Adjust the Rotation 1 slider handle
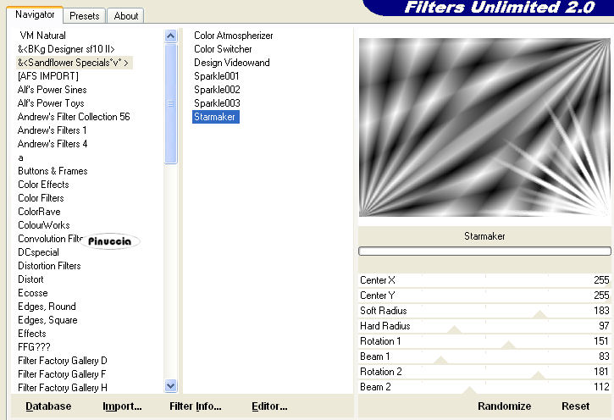The width and height of the screenshot is (614, 420). [x=508, y=345]
